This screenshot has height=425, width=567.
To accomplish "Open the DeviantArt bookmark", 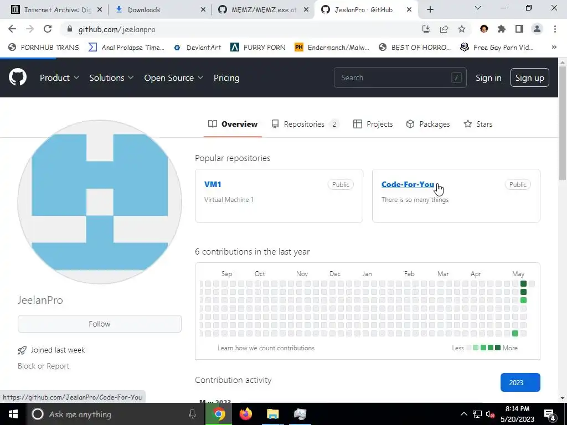I will [198, 47].
